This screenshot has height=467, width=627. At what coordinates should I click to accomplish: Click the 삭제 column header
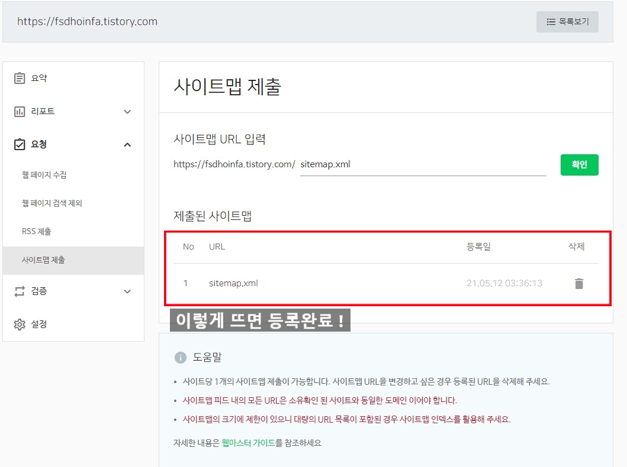pos(576,247)
